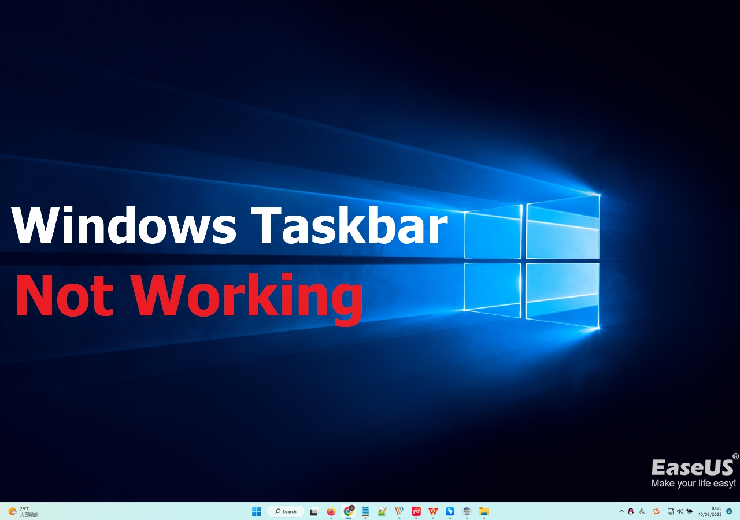Screen dimensions: 740x520
Task: Open network settings from the tray
Action: coord(671,511)
